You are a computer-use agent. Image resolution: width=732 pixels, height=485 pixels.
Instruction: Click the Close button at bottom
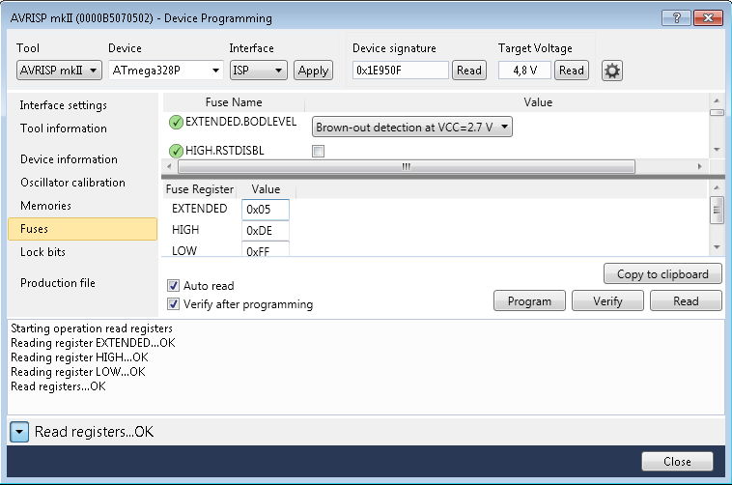pos(677,462)
